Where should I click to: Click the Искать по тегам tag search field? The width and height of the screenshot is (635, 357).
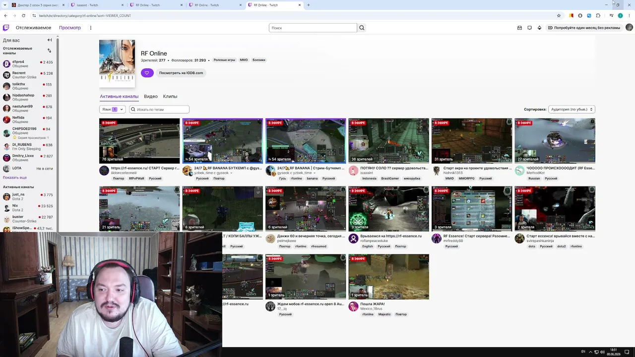[159, 109]
